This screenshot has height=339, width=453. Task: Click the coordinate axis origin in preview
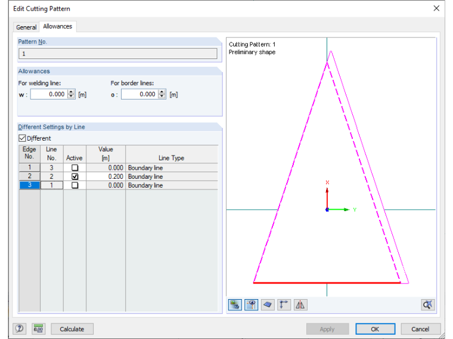pyautogui.click(x=327, y=210)
